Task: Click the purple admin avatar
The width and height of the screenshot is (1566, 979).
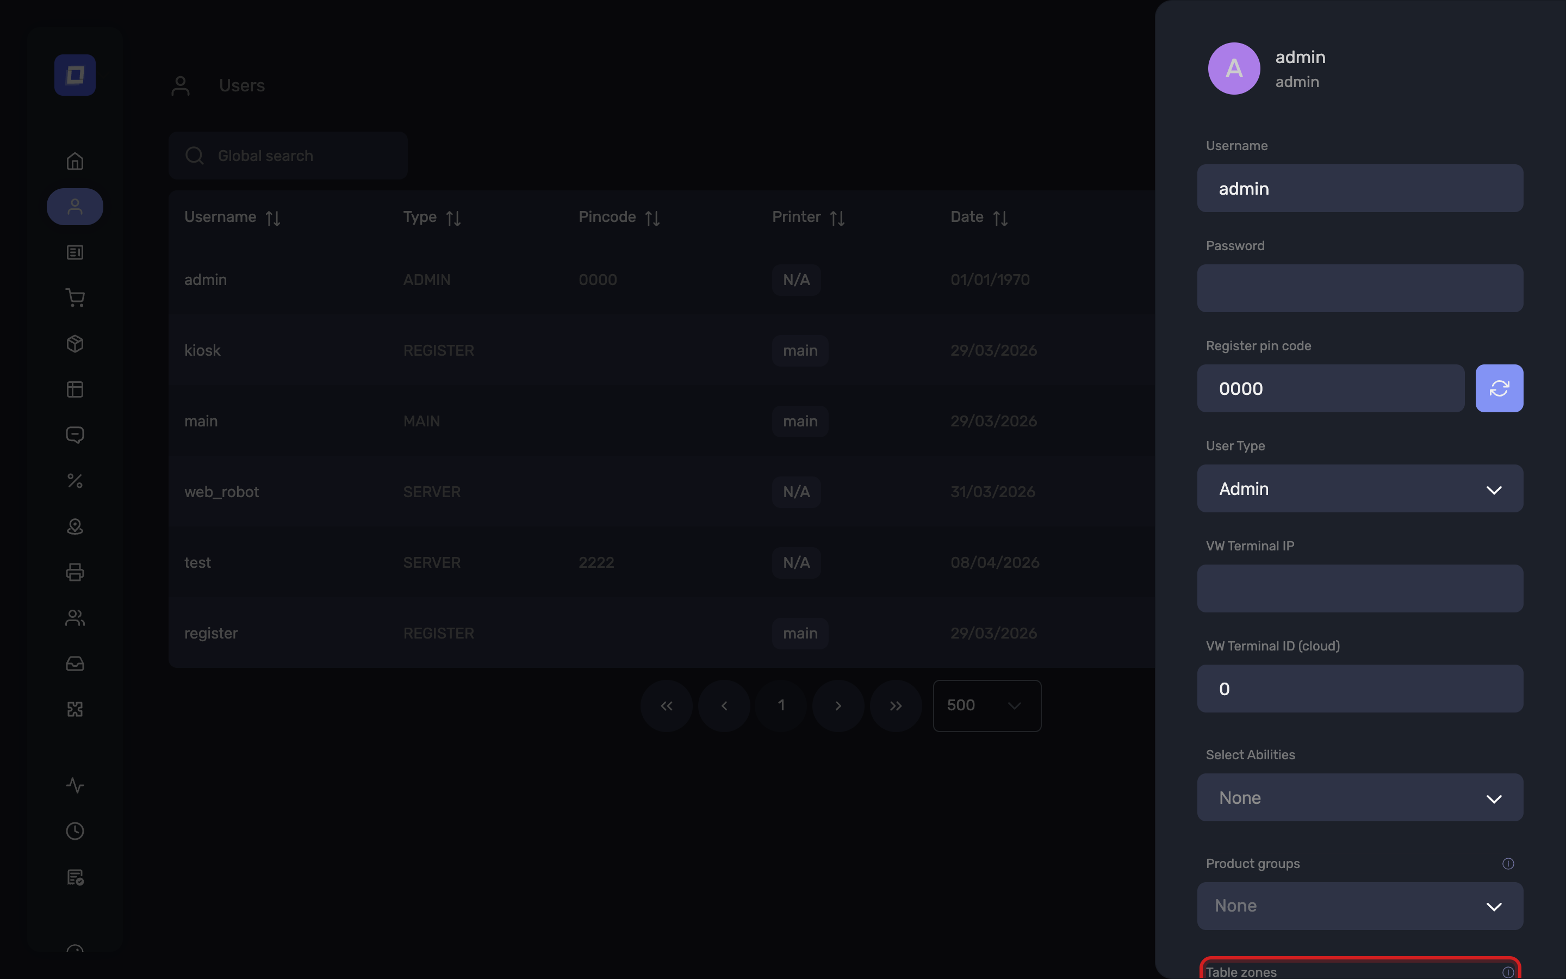Action: coord(1234,69)
